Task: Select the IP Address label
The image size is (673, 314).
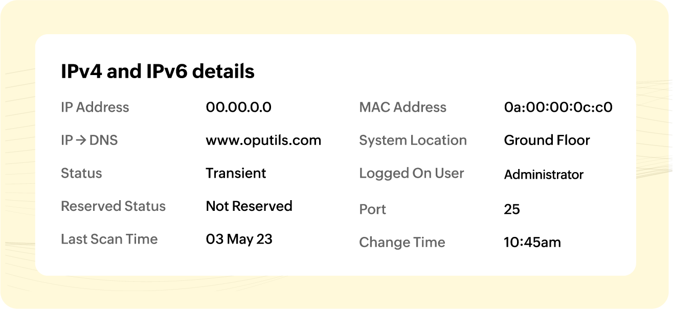Action: 95,107
